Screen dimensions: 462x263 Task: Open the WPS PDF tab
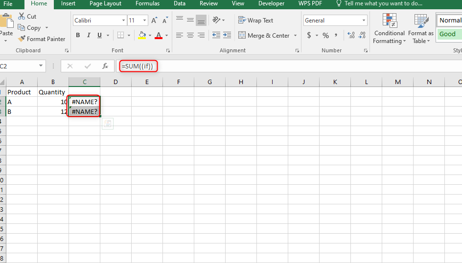[x=310, y=3]
